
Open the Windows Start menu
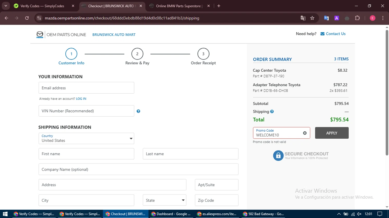coord(5,214)
